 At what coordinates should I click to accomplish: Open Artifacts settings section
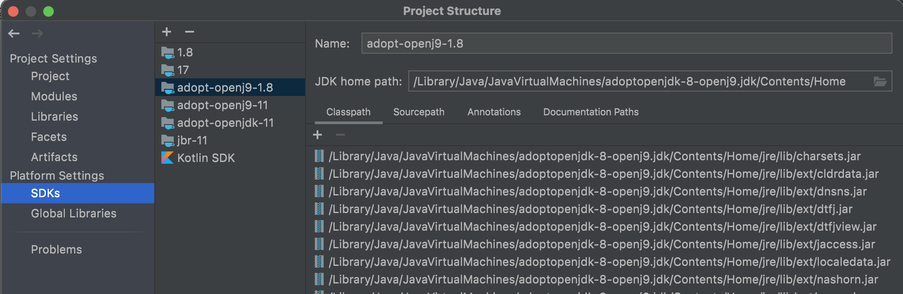click(x=54, y=157)
